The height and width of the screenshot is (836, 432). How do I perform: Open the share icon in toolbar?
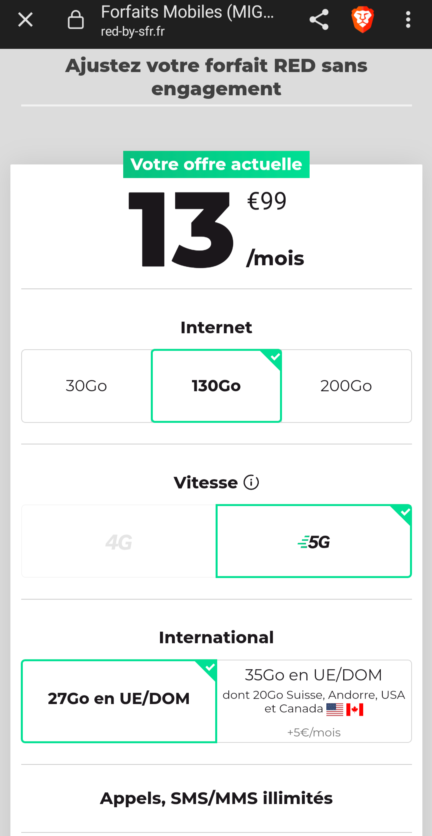tap(319, 20)
